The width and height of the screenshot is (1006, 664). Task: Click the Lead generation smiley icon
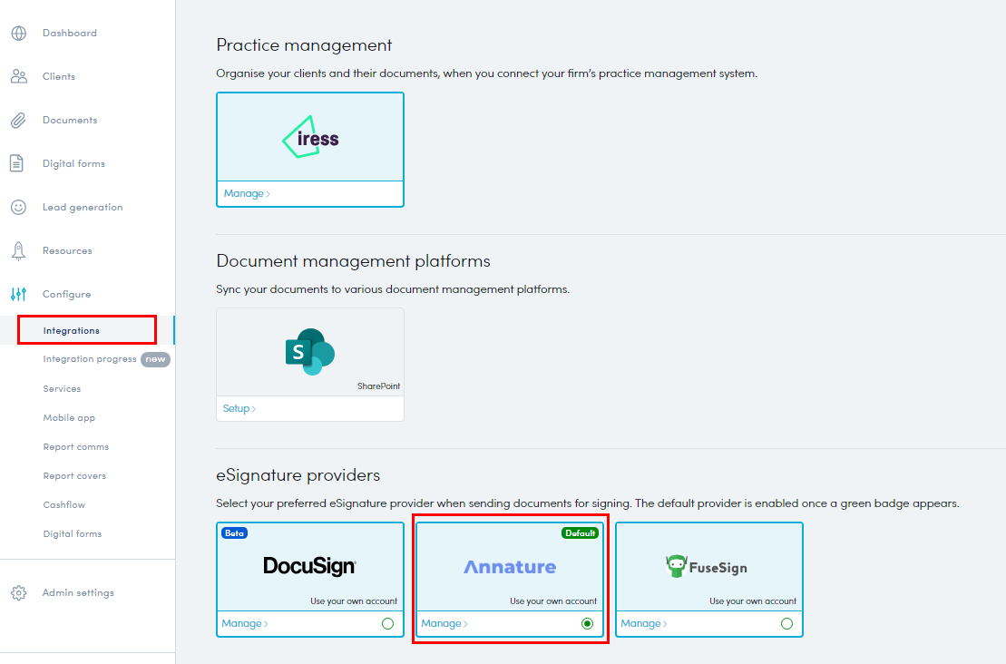coord(18,208)
